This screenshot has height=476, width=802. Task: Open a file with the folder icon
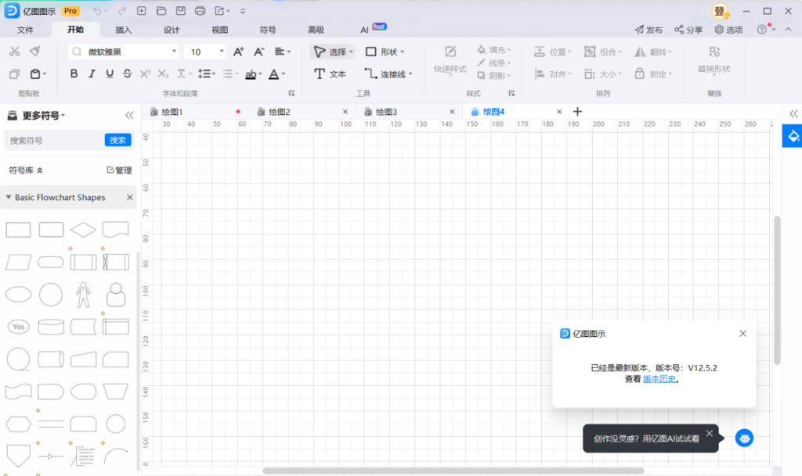point(161,11)
